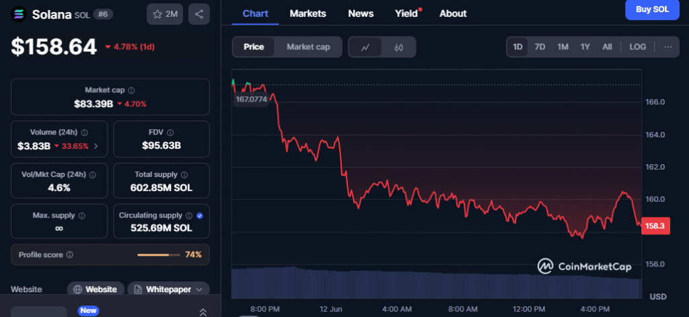This screenshot has height=317, width=689.
Task: Open the Markets tab
Action: pyautogui.click(x=307, y=13)
